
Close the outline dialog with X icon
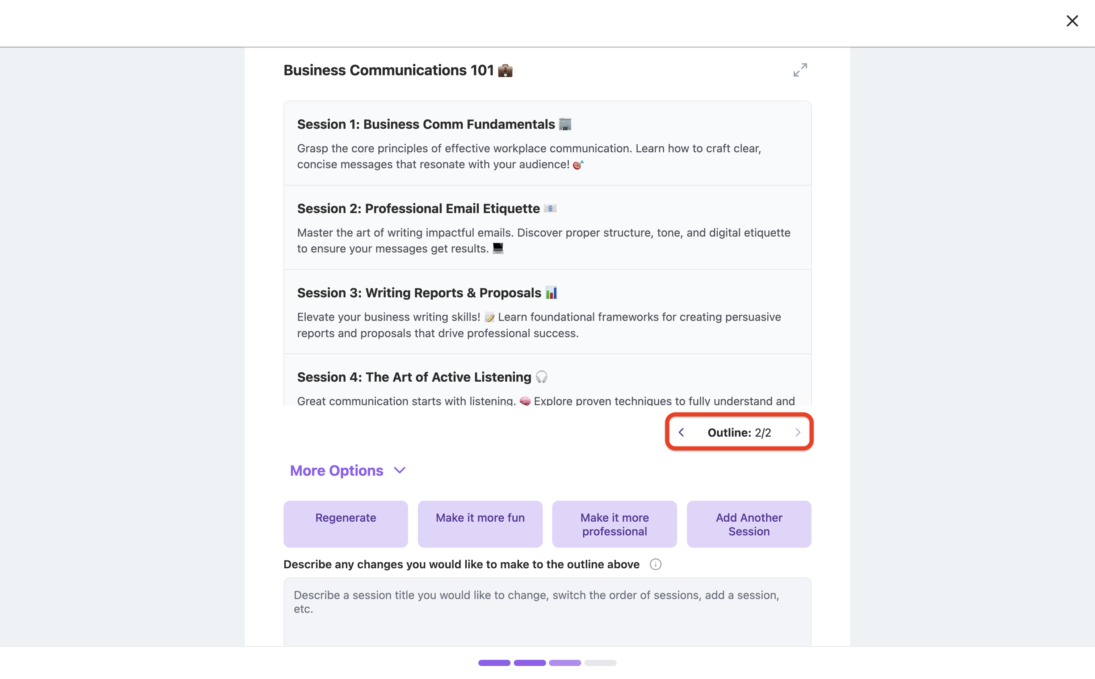[x=1072, y=21]
